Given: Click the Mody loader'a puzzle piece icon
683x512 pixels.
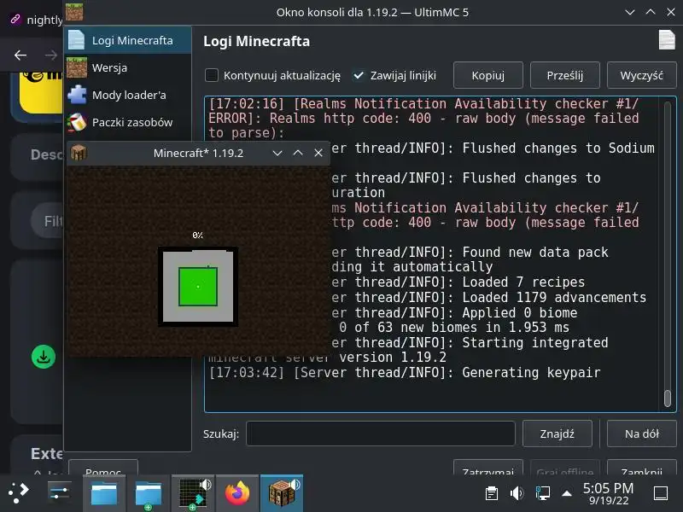Looking at the screenshot, I should (x=77, y=95).
